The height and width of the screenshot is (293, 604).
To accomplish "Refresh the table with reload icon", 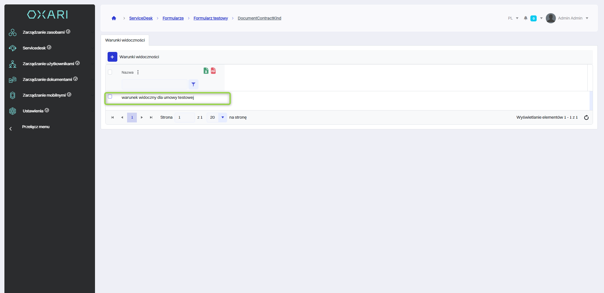I will point(586,117).
